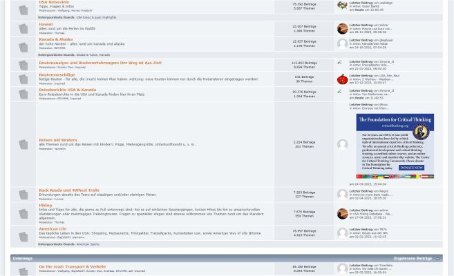Open the American Life board
The height and width of the screenshot is (276, 454).
(53, 229)
